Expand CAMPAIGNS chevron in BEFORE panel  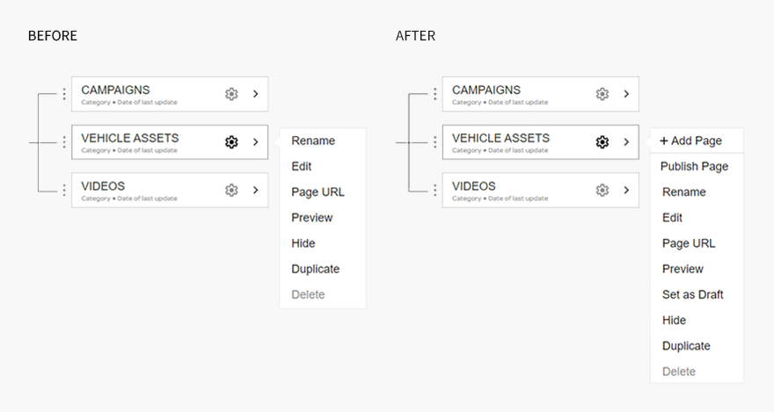coord(256,94)
